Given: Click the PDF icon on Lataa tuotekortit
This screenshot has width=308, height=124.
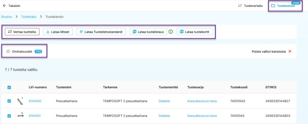Looking at the screenshot, I should pyautogui.click(x=182, y=32).
